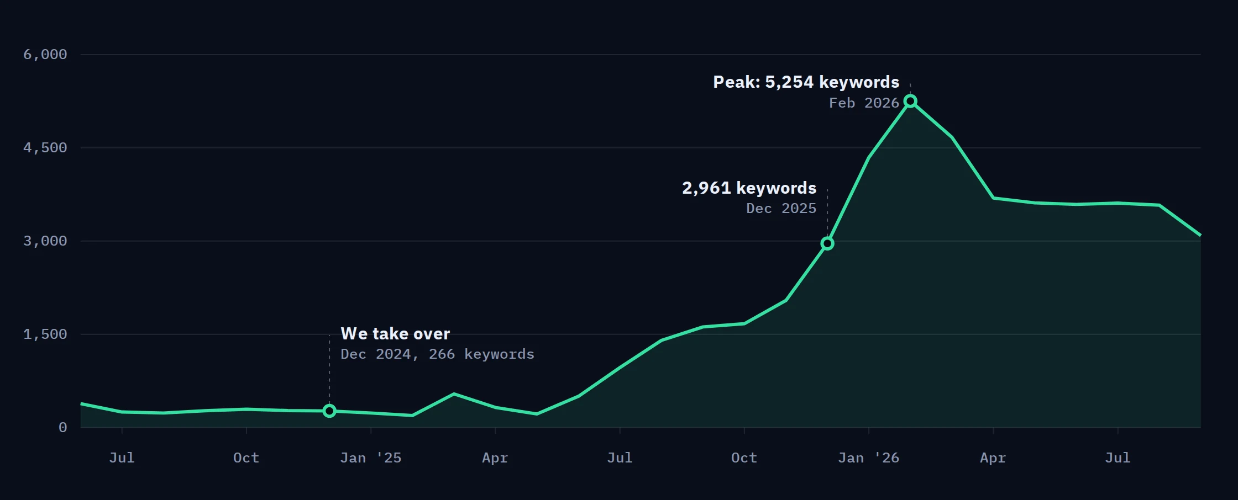Click the "2,961 keywords" annotation label
Viewport: 1238px width, 500px height.
[x=749, y=188]
